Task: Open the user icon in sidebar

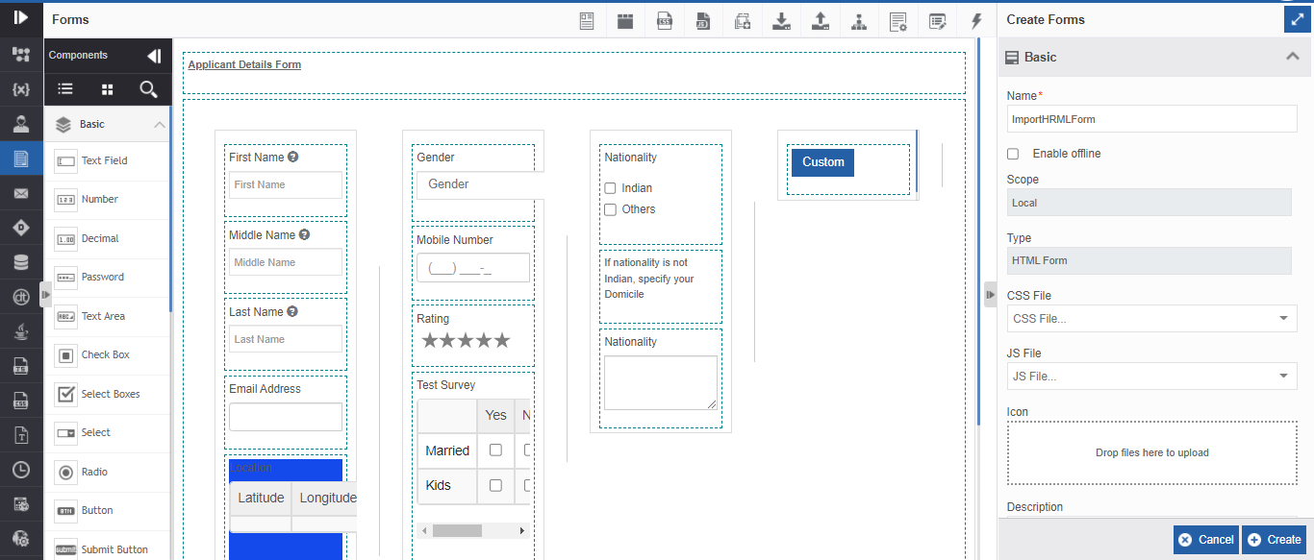Action: pos(21,123)
